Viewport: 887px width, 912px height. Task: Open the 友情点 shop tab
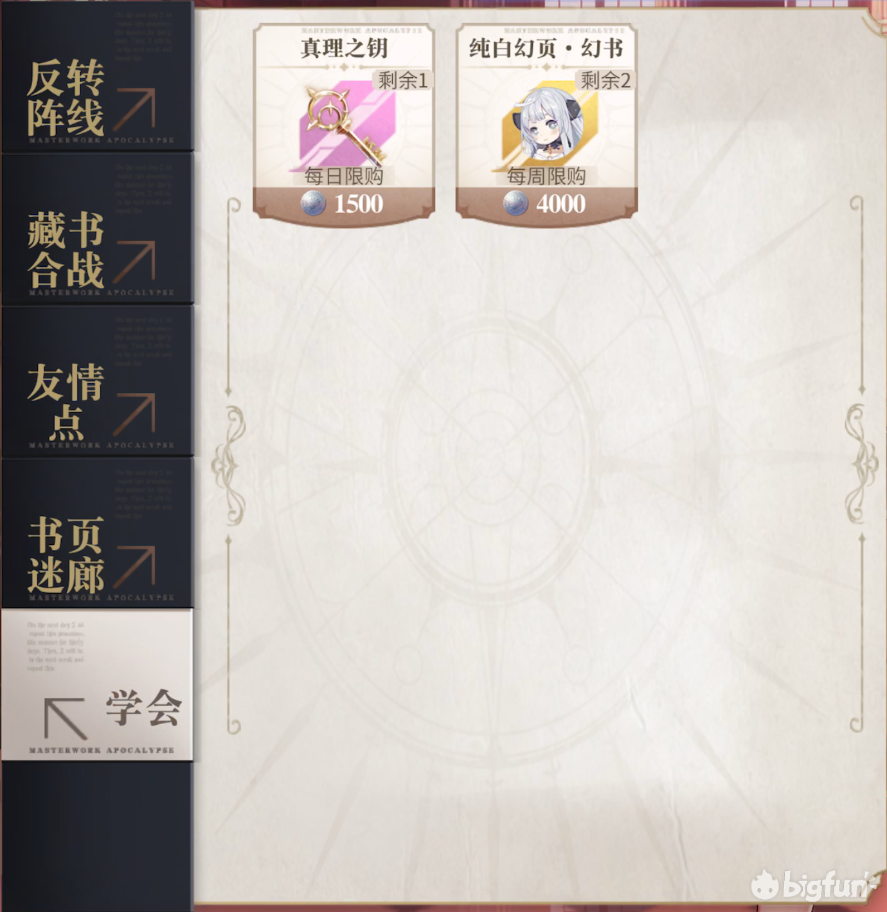(97, 382)
